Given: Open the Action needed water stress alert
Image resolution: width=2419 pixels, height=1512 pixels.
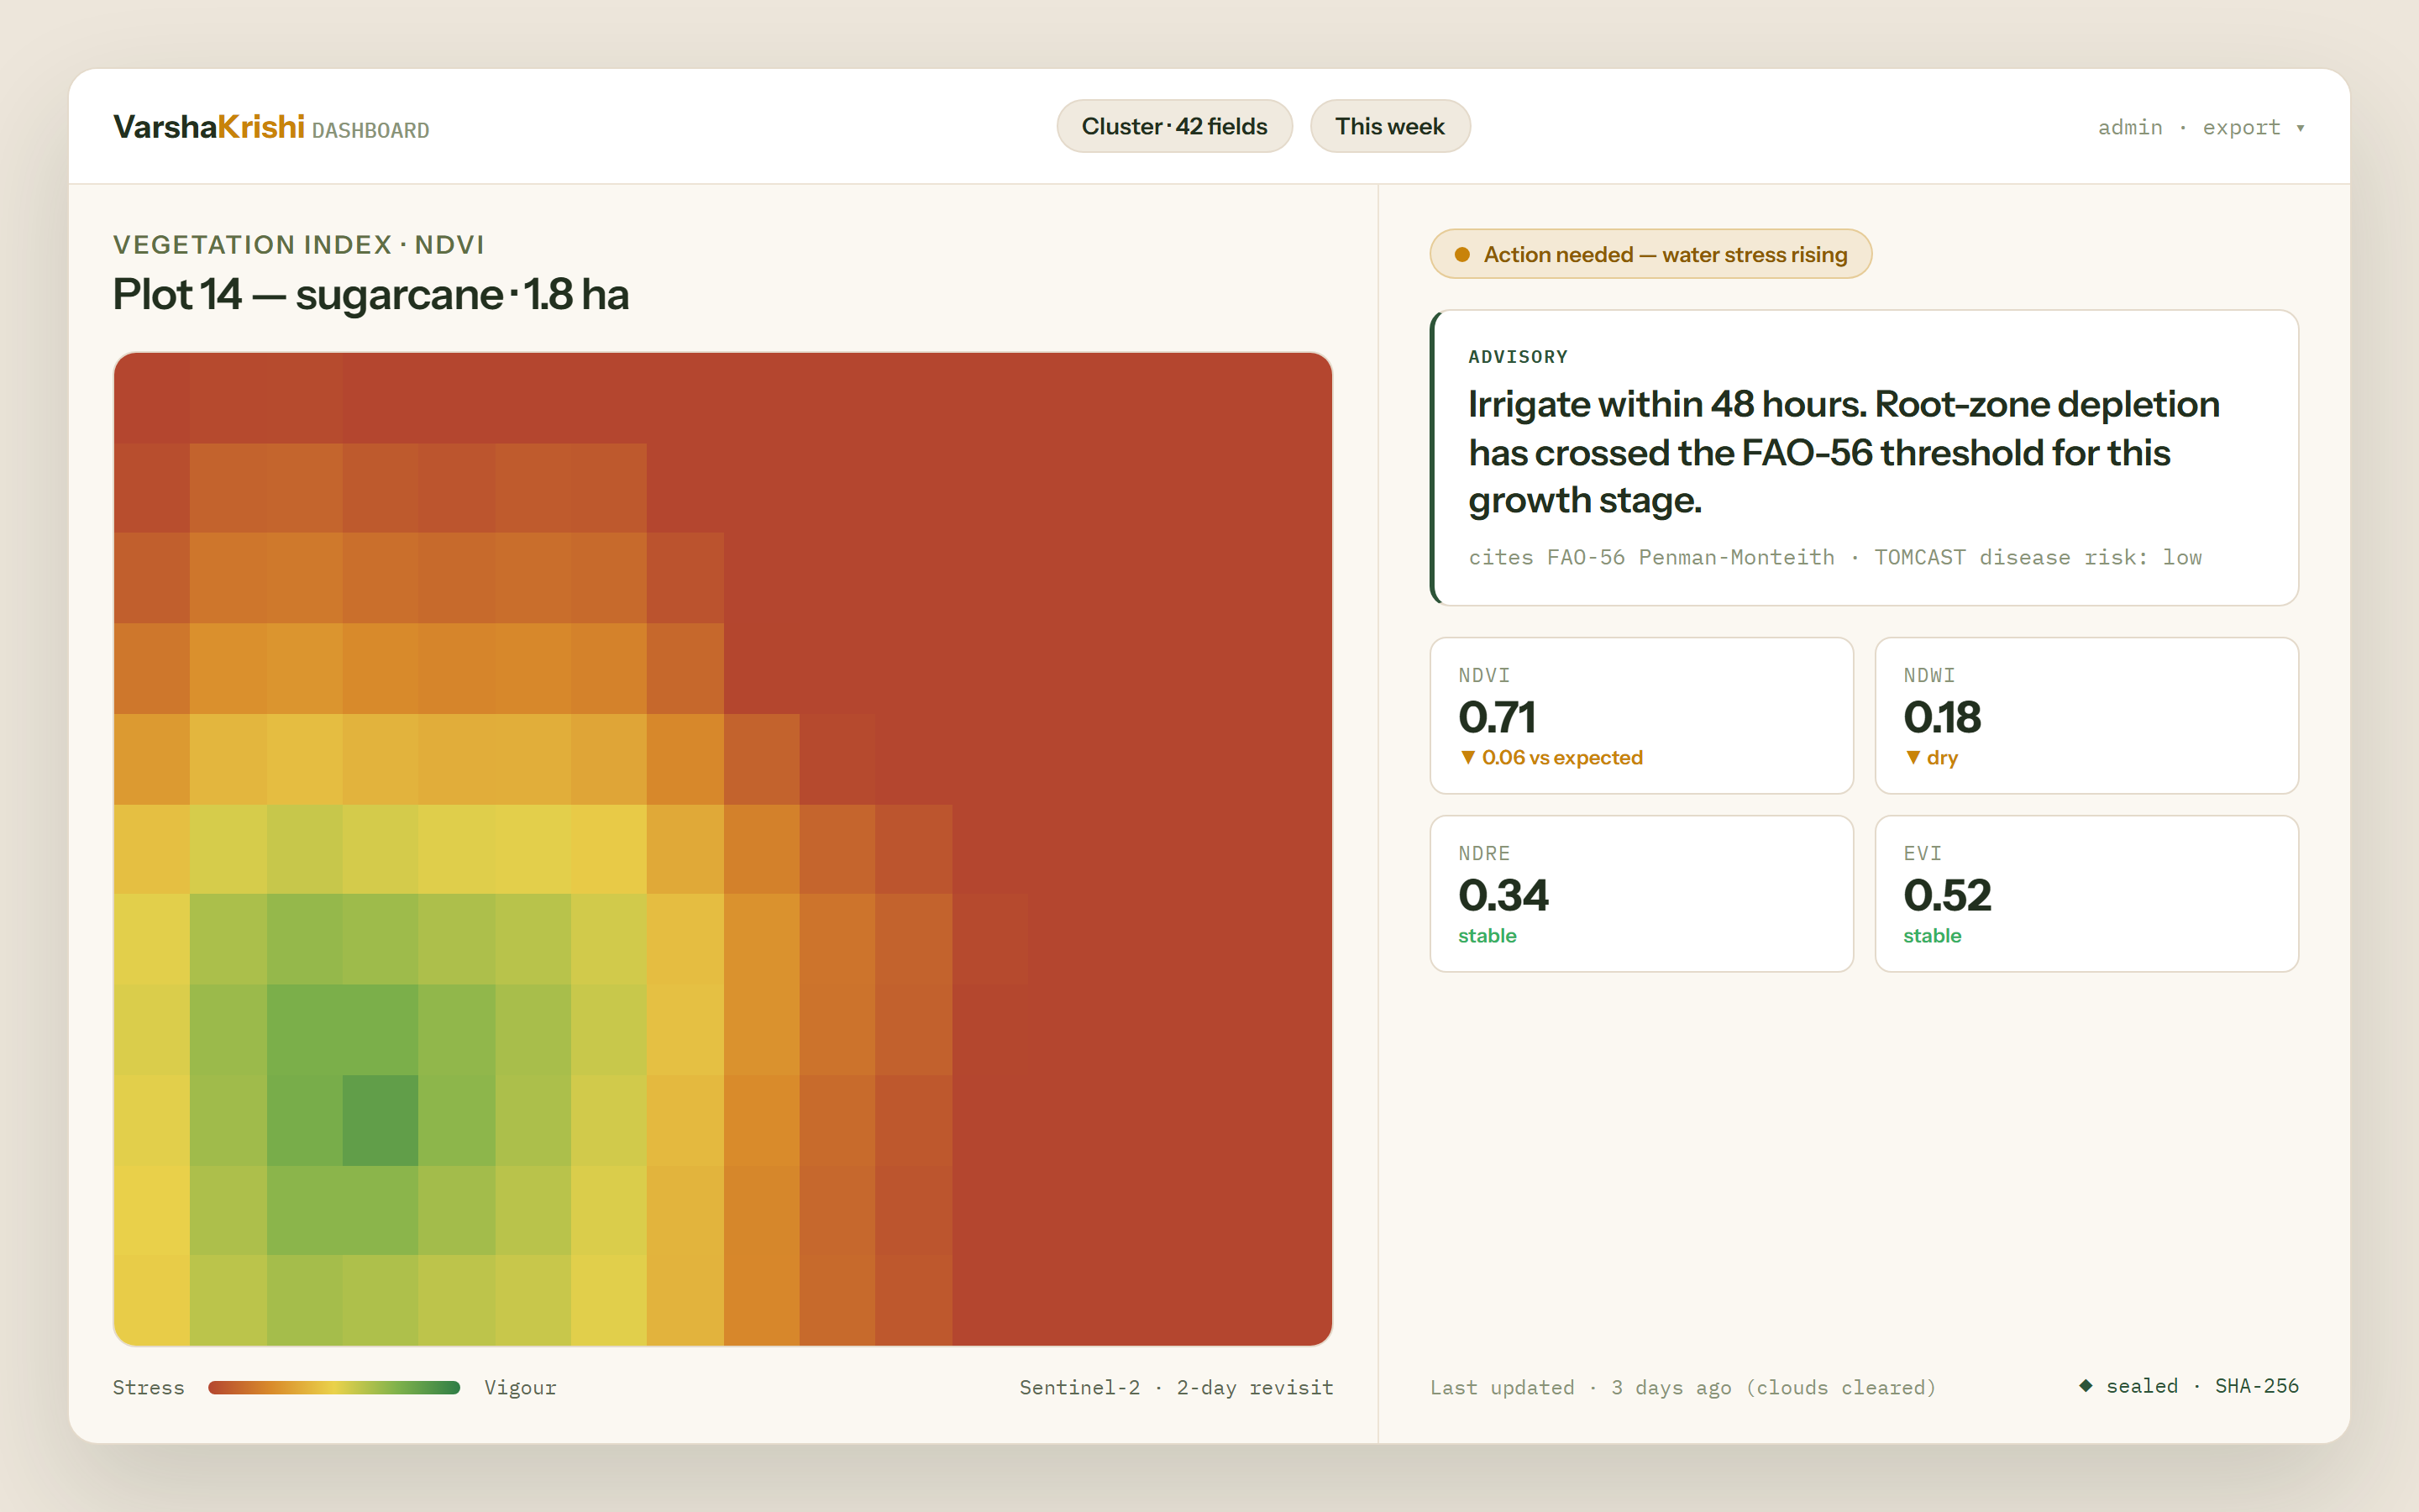Looking at the screenshot, I should [1650, 254].
